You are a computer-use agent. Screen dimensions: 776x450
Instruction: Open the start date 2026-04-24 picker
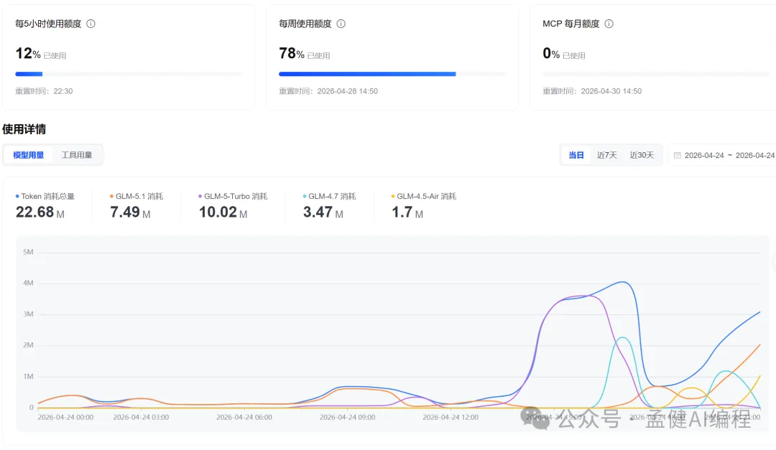[x=704, y=155]
